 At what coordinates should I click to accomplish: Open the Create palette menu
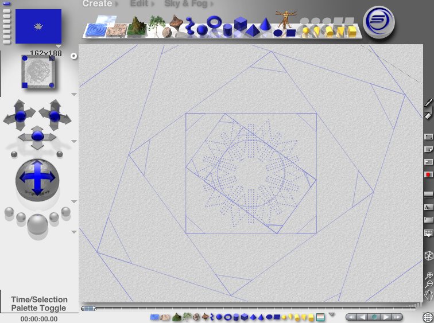98,3
